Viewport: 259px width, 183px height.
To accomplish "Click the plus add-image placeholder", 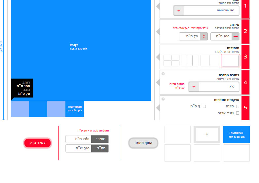I will (207, 134).
